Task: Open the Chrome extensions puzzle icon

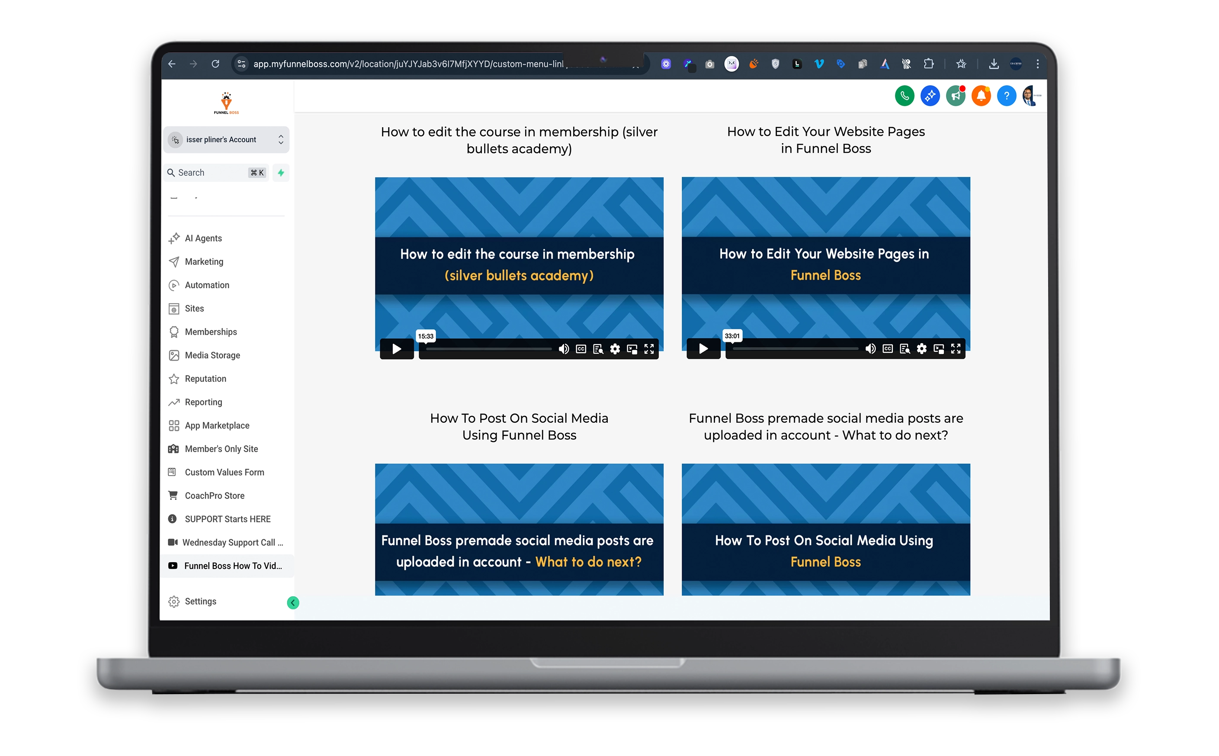Action: point(928,64)
